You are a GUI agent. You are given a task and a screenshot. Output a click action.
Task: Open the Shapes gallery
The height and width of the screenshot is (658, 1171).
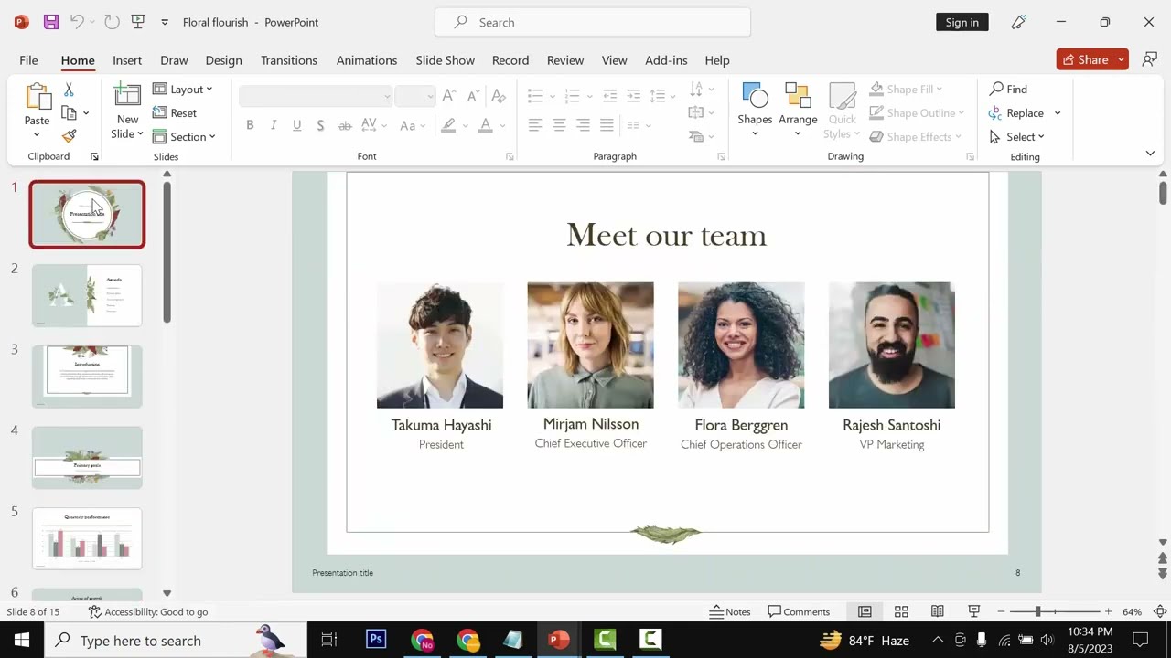tap(755, 110)
